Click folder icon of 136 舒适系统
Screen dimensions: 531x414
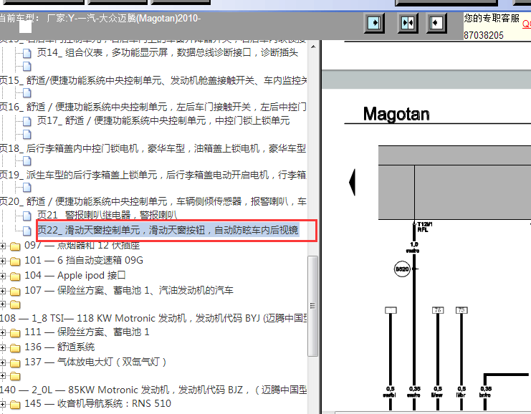coord(15,347)
